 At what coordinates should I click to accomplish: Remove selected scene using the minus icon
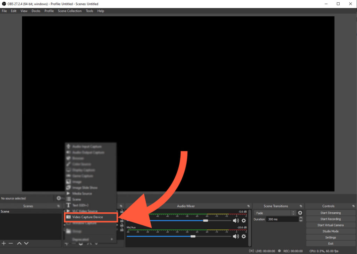pyautogui.click(x=11, y=243)
